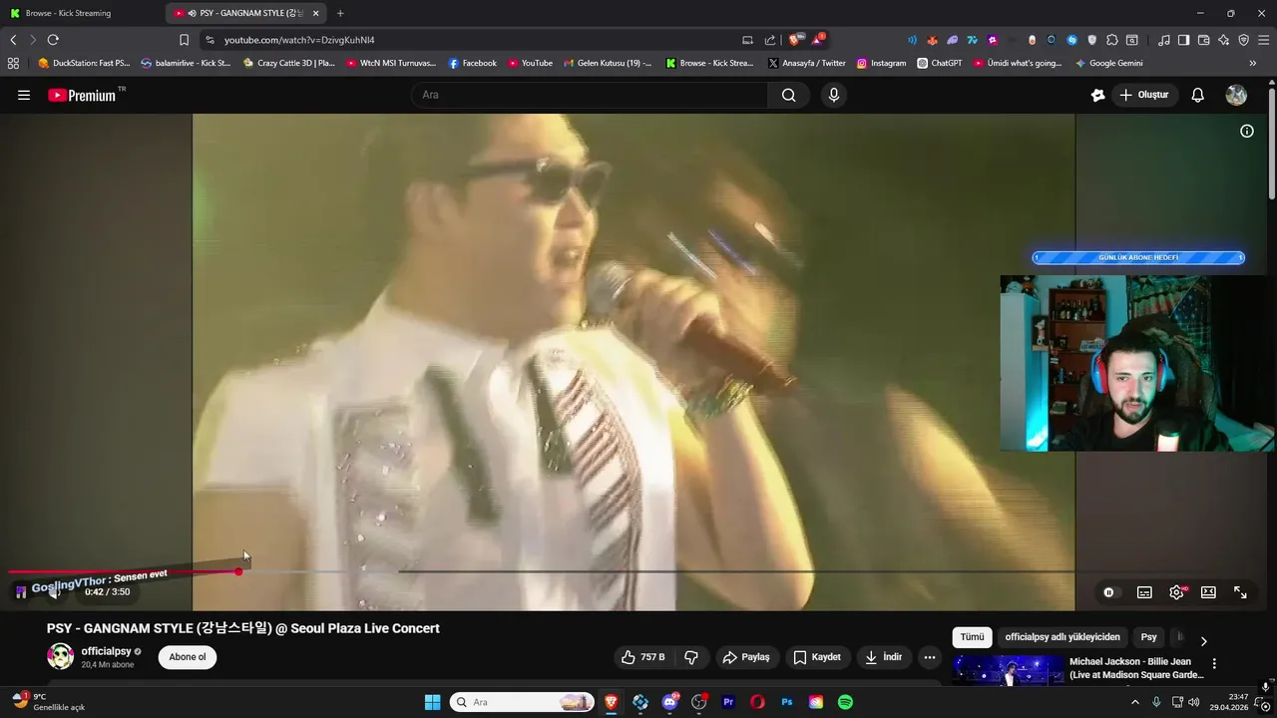The height and width of the screenshot is (718, 1277).
Task: Open Michael Jackson Billie Jean video thumbnail
Action: pos(1008,670)
